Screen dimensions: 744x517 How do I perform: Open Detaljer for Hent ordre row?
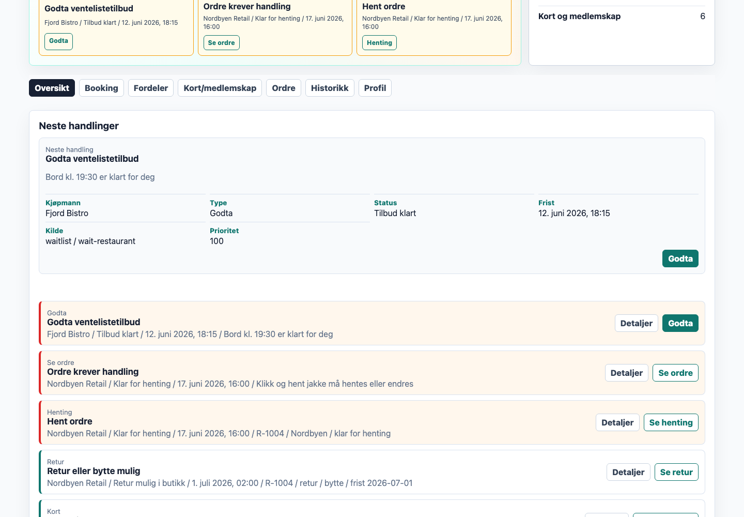(617, 422)
